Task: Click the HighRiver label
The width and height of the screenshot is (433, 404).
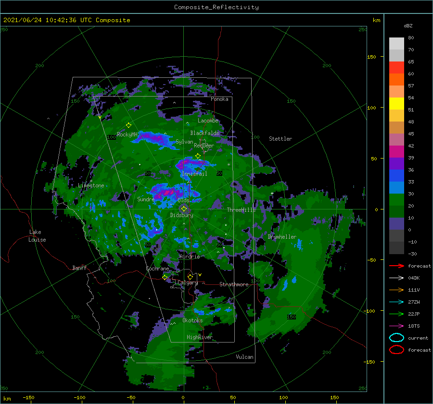Action: (199, 337)
